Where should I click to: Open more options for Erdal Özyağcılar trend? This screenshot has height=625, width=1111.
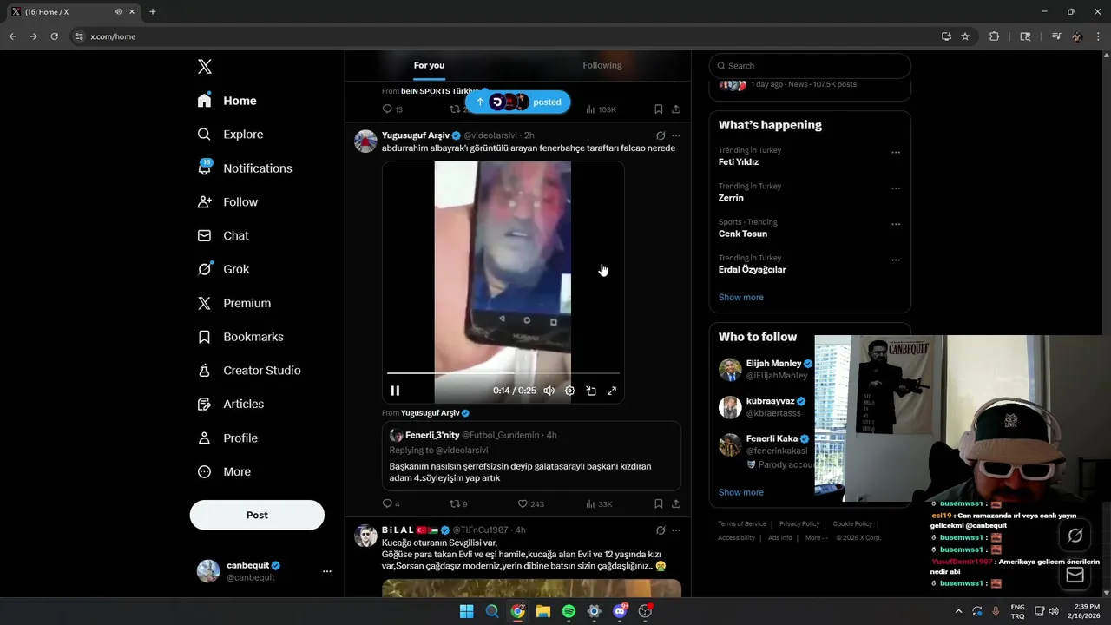coord(896,260)
